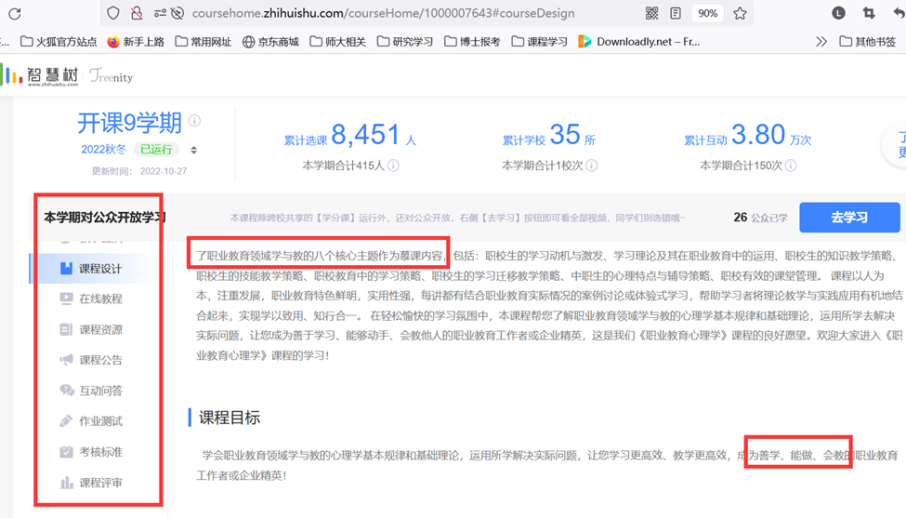
Task: Click the bar chart icon beside 课程评审
Action: pyautogui.click(x=67, y=482)
